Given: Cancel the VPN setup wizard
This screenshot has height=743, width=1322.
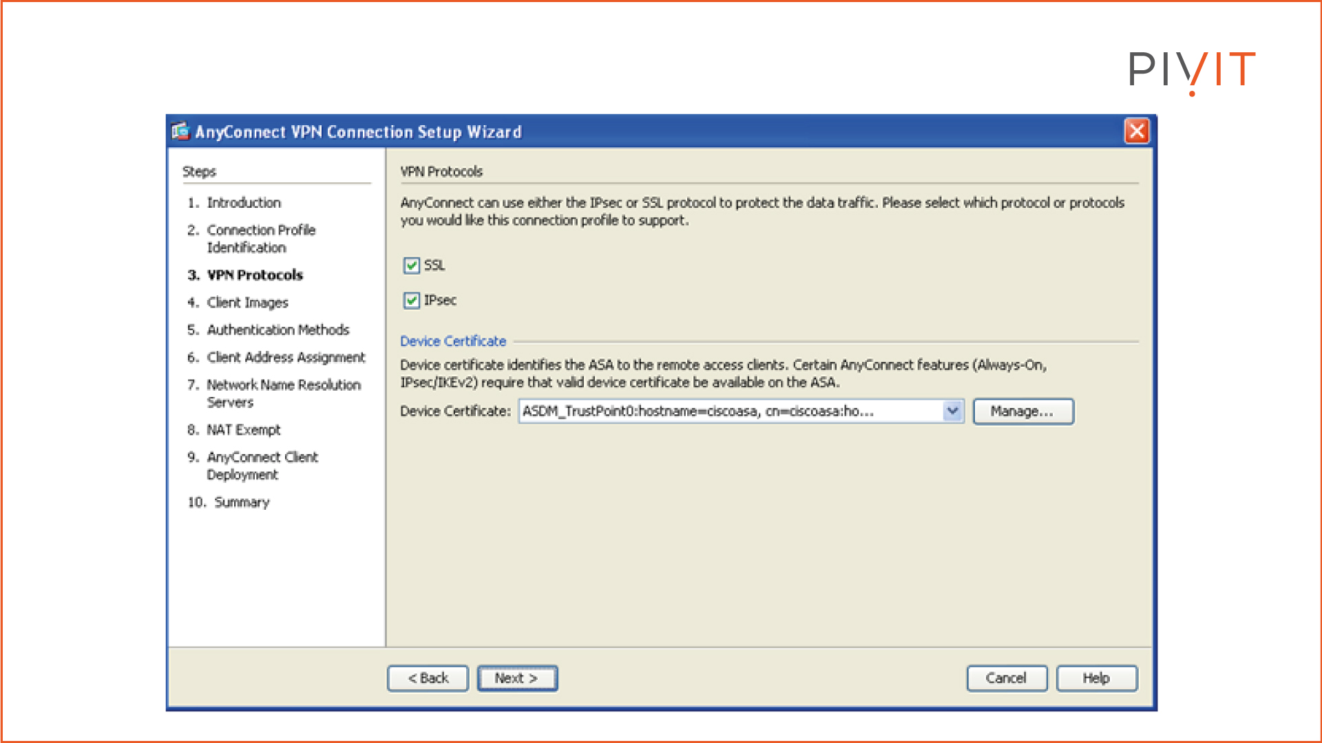Looking at the screenshot, I should pos(1007,678).
